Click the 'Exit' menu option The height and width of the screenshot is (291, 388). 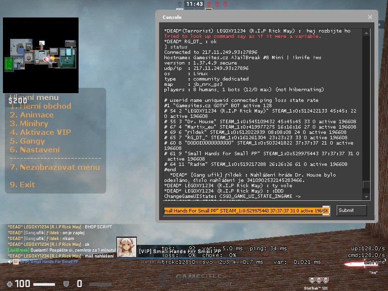[23, 184]
